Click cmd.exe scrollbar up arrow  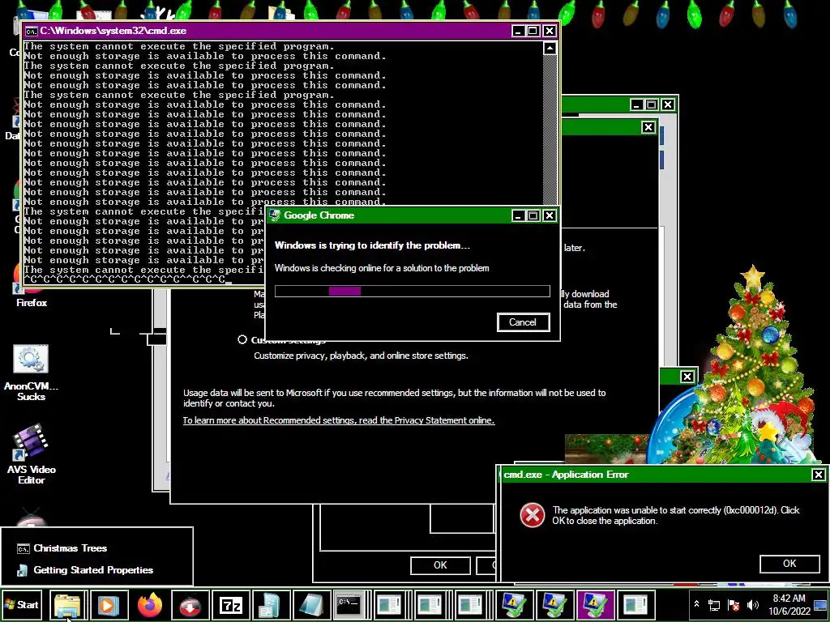pos(550,49)
